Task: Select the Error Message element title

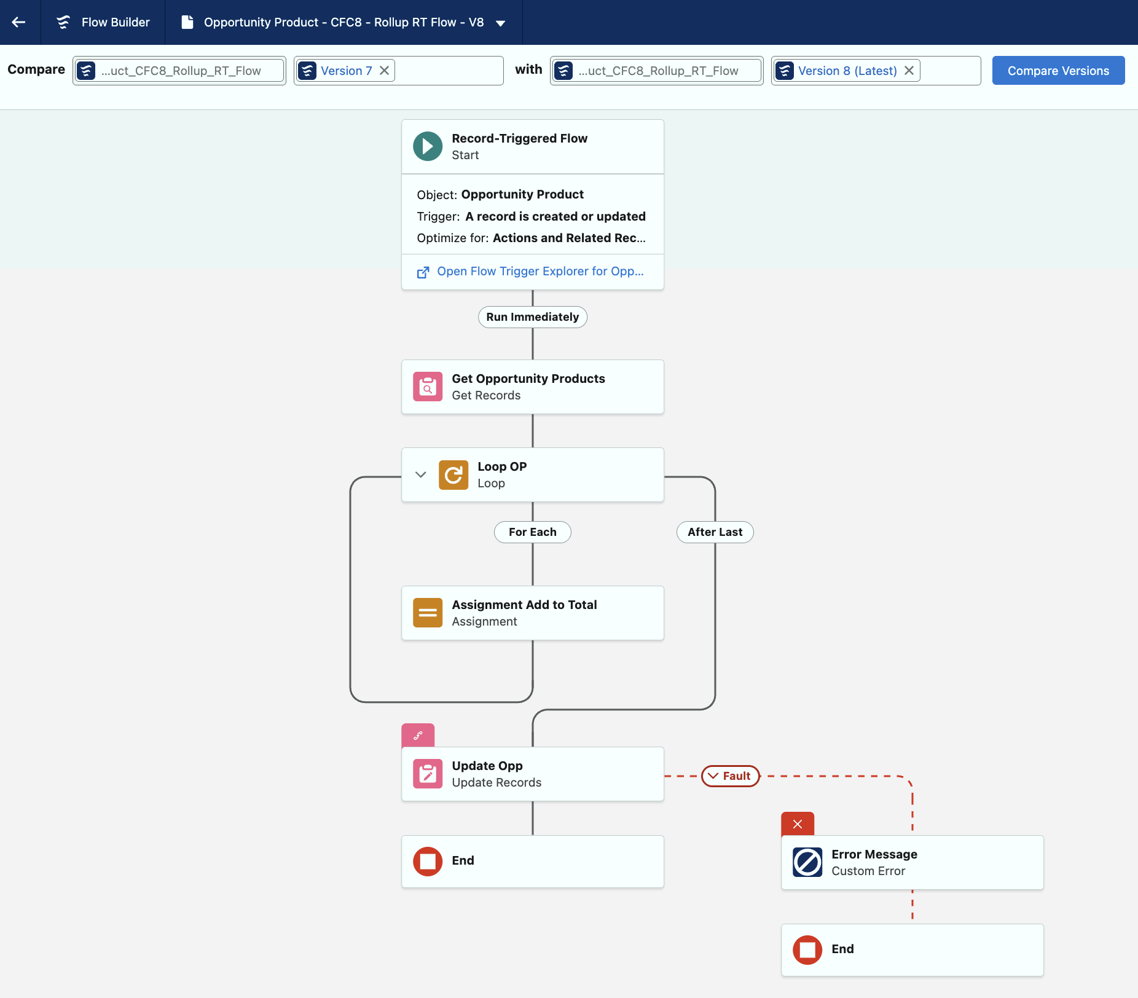Action: 874,854
